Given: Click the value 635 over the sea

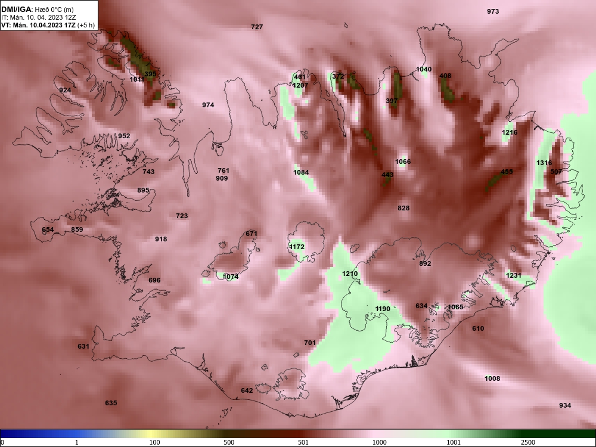Looking at the screenshot, I should coord(111,403).
